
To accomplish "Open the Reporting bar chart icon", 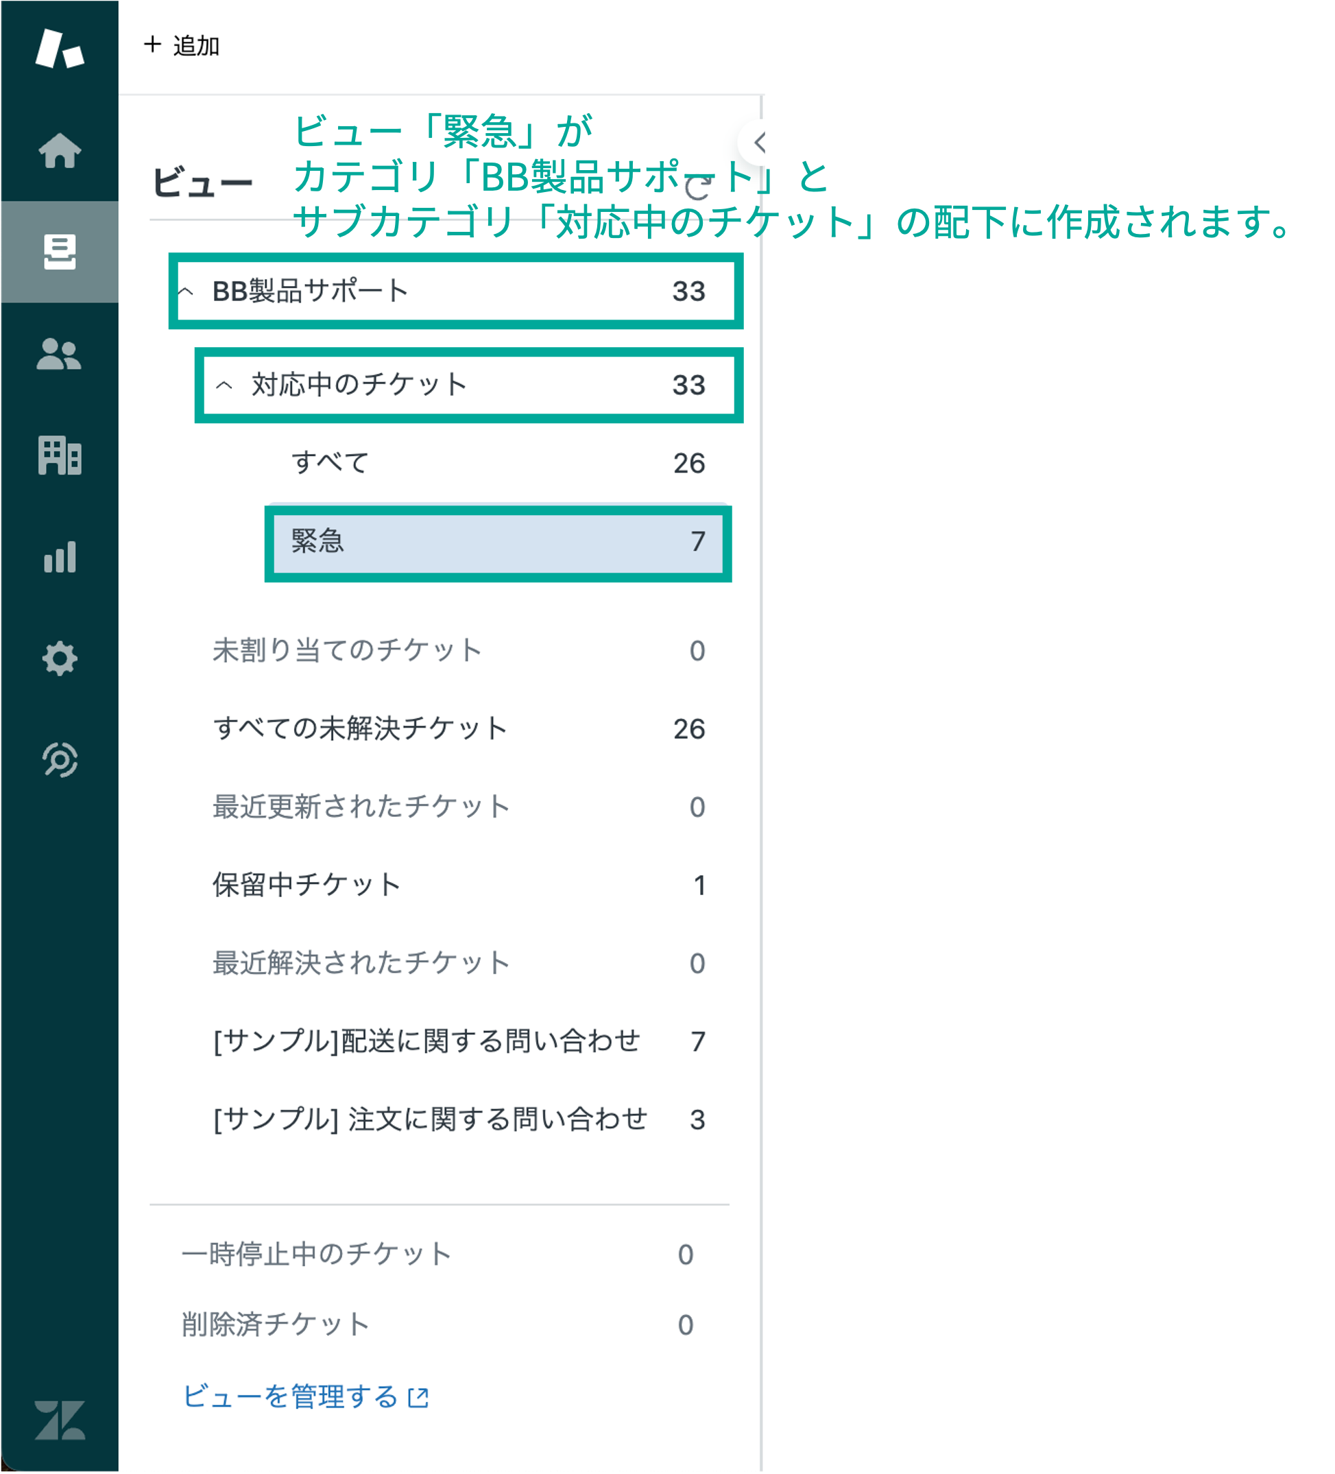I will 59,557.
